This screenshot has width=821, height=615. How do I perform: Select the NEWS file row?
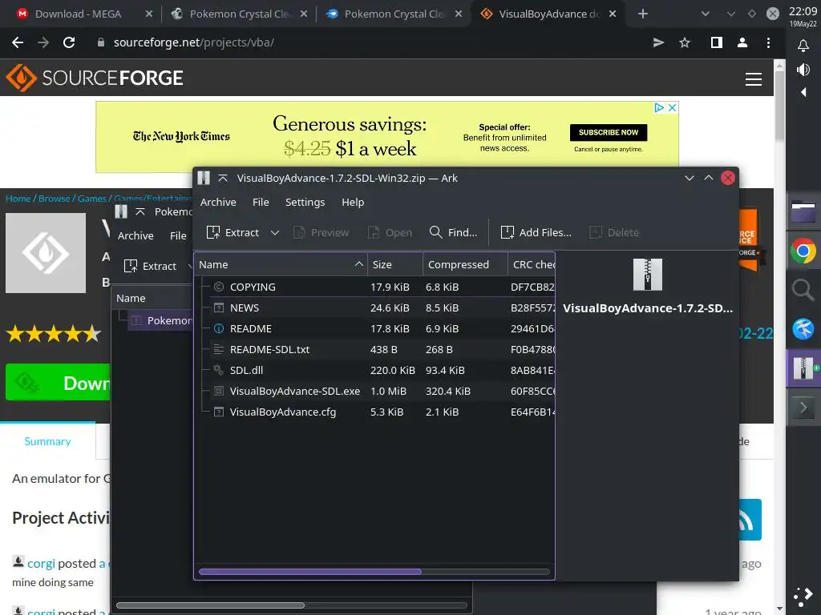pyautogui.click(x=375, y=308)
